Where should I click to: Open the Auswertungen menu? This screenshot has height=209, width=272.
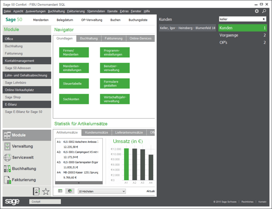coord(36,11)
